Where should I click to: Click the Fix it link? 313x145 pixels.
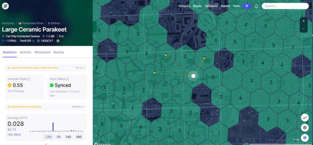tap(80, 68)
